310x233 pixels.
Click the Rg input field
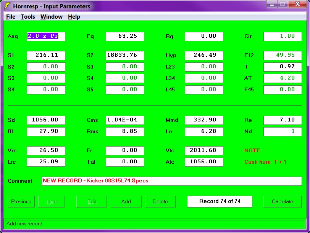pyautogui.click(x=204, y=37)
